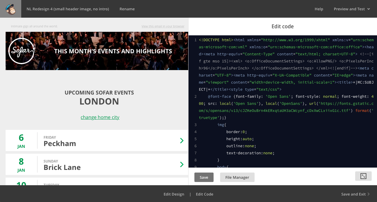The height and width of the screenshot is (202, 377).
Task: Open the File Manager button
Action: [237, 177]
